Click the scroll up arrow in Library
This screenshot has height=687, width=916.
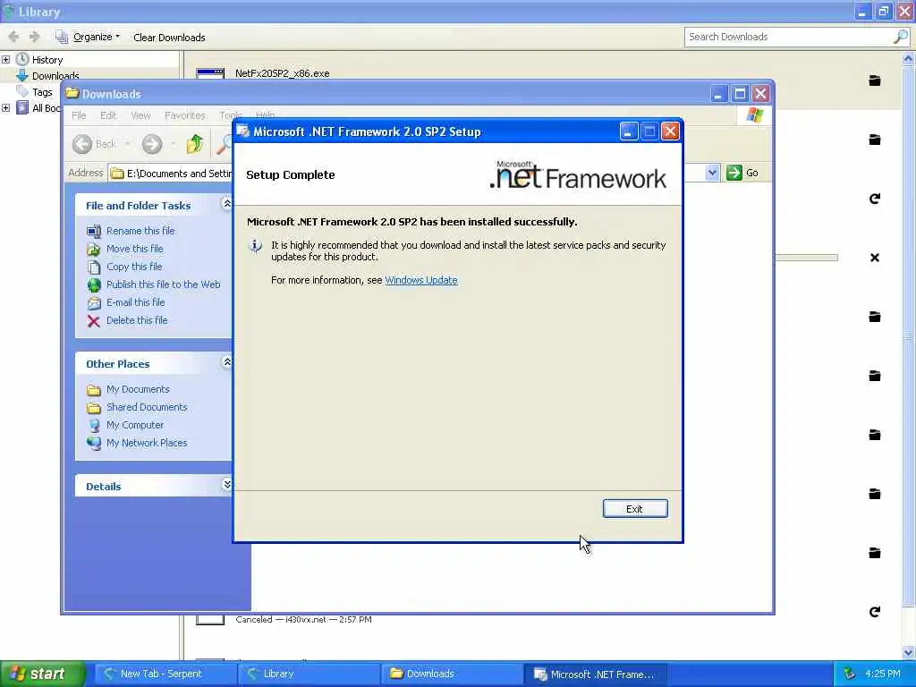[908, 58]
